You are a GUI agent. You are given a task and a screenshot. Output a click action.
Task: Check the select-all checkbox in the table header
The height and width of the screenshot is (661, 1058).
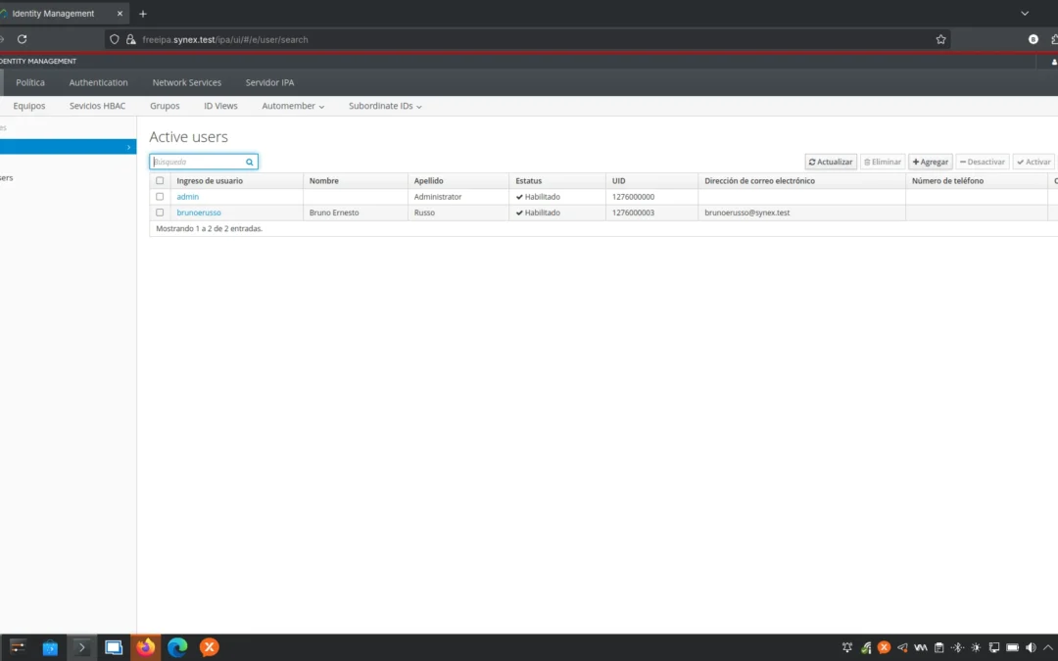160,180
